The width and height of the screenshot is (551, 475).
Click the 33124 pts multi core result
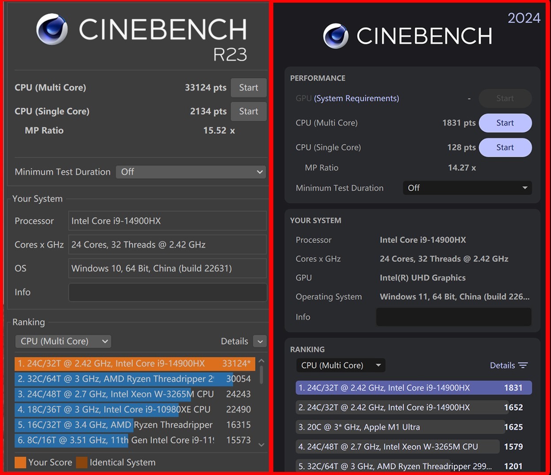pyautogui.click(x=206, y=88)
